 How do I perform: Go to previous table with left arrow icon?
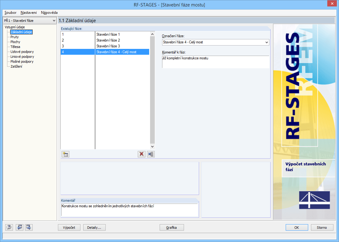[19, 227]
